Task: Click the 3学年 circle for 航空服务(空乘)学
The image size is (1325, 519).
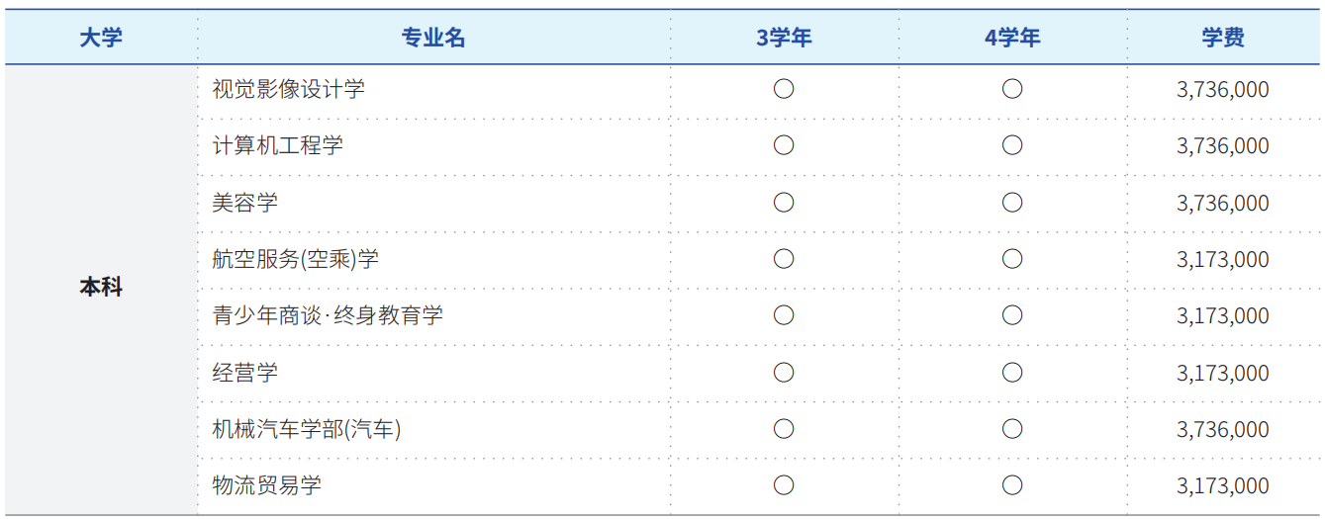Action: point(784,259)
